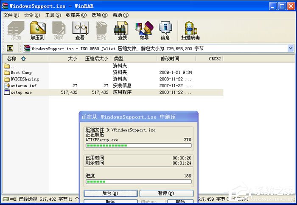Open the View (查看) toolbar icon
The height and width of the screenshot is (205, 297).
(x=80, y=30)
